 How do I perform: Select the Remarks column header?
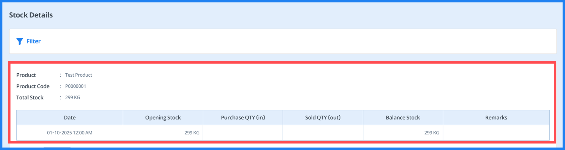point(496,118)
